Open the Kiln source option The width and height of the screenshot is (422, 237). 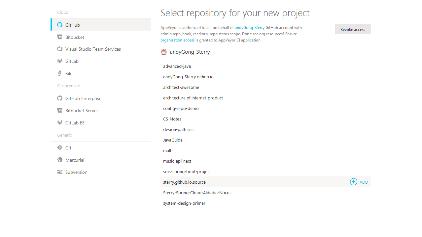pyautogui.click(x=100, y=73)
